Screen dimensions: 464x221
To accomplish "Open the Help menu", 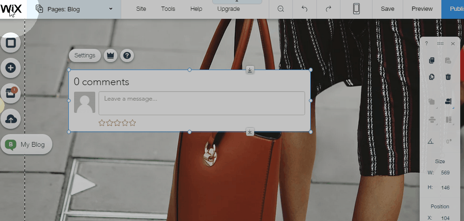I will [196, 9].
